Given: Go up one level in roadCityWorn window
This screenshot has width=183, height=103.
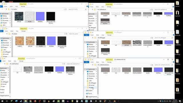Looking at the screenshot, I should 5,64.
